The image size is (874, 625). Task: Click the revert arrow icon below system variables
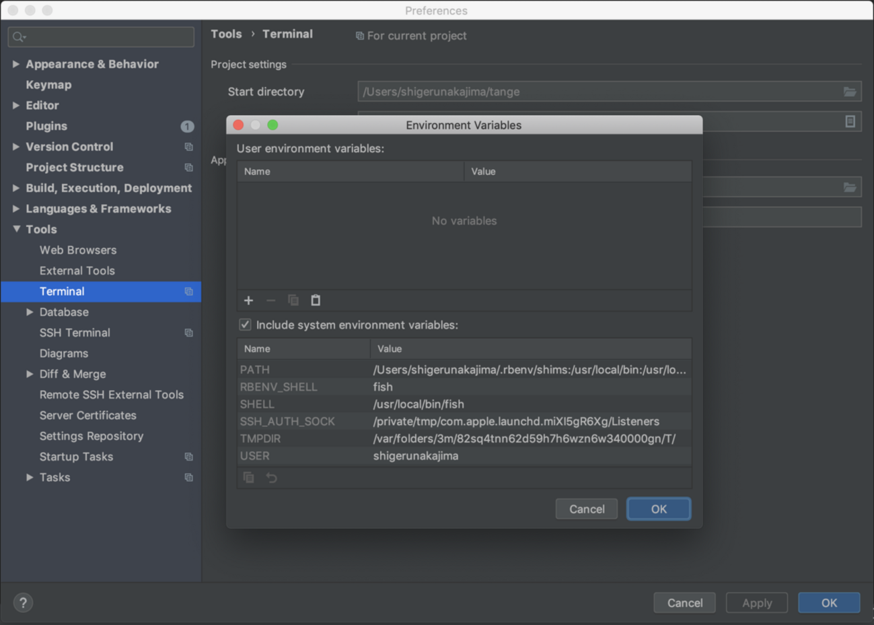click(x=271, y=478)
